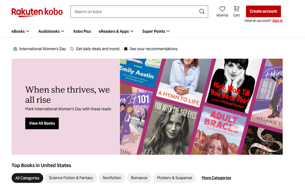Select the All Categories filter pill
The width and height of the screenshot is (305, 185).
pos(27,178)
